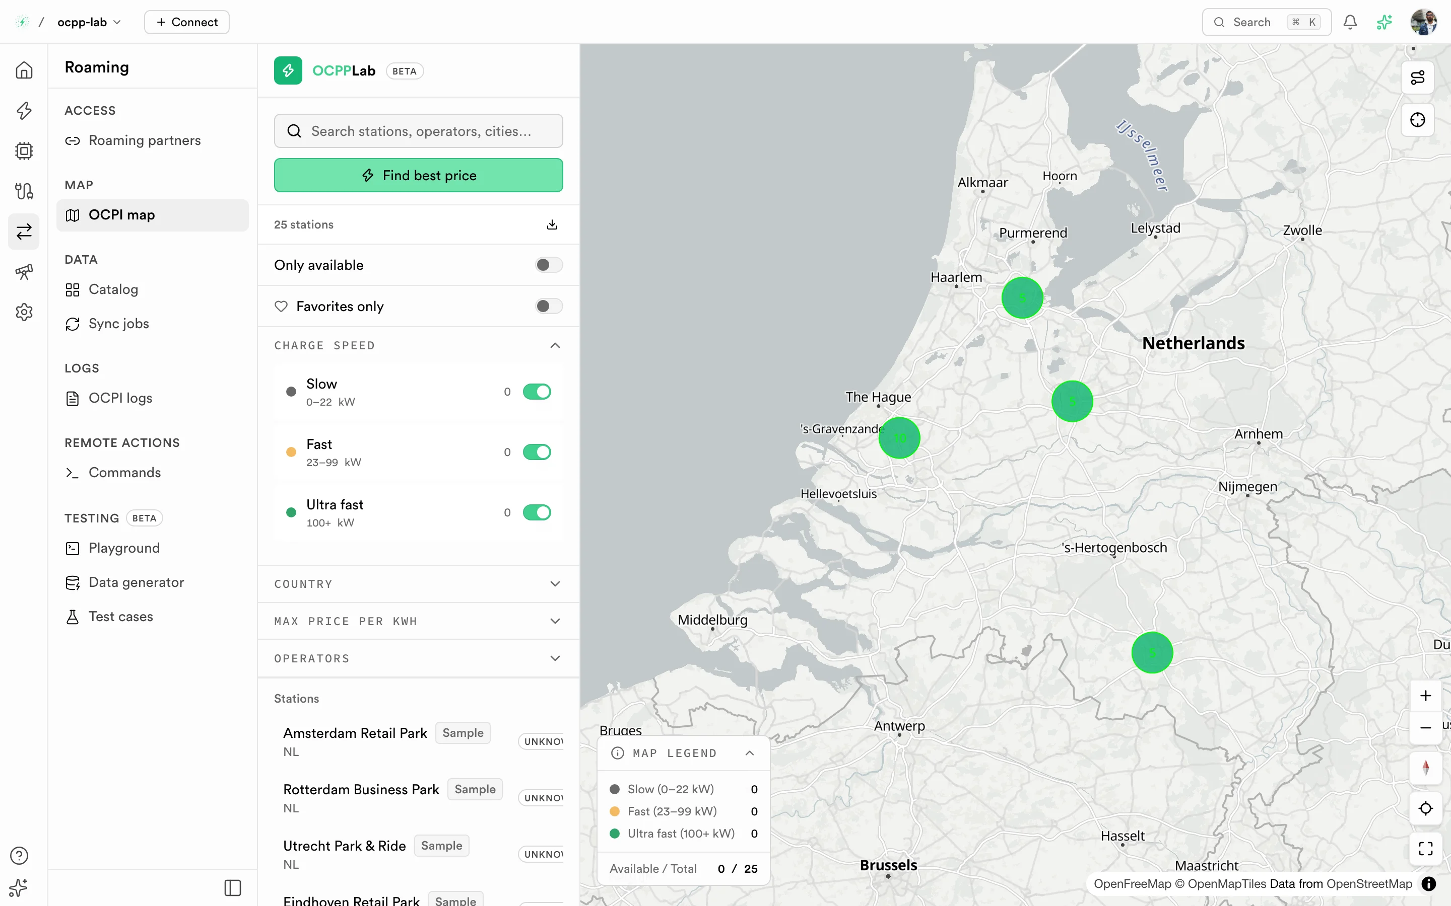Open the notifications bell icon
Screen dimensions: 1451x906
1350,22
